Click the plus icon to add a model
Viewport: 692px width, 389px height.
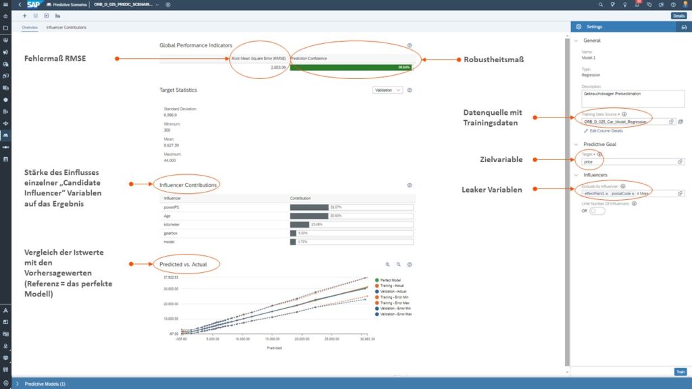[25, 15]
